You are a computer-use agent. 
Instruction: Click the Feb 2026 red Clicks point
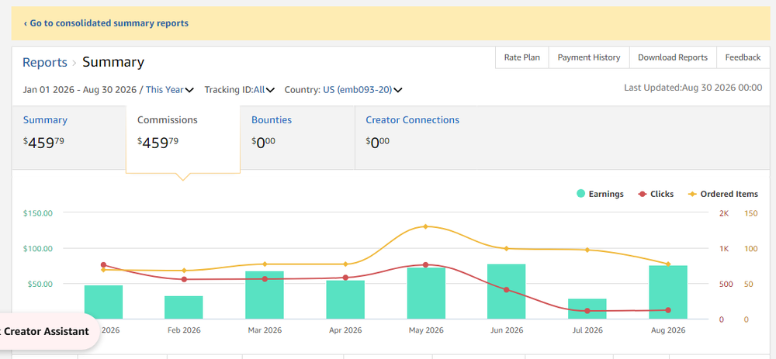[184, 279]
